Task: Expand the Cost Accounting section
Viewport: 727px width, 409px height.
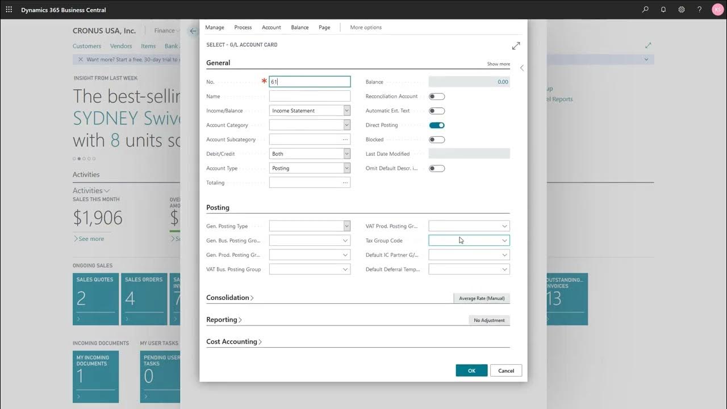Action: click(234, 341)
